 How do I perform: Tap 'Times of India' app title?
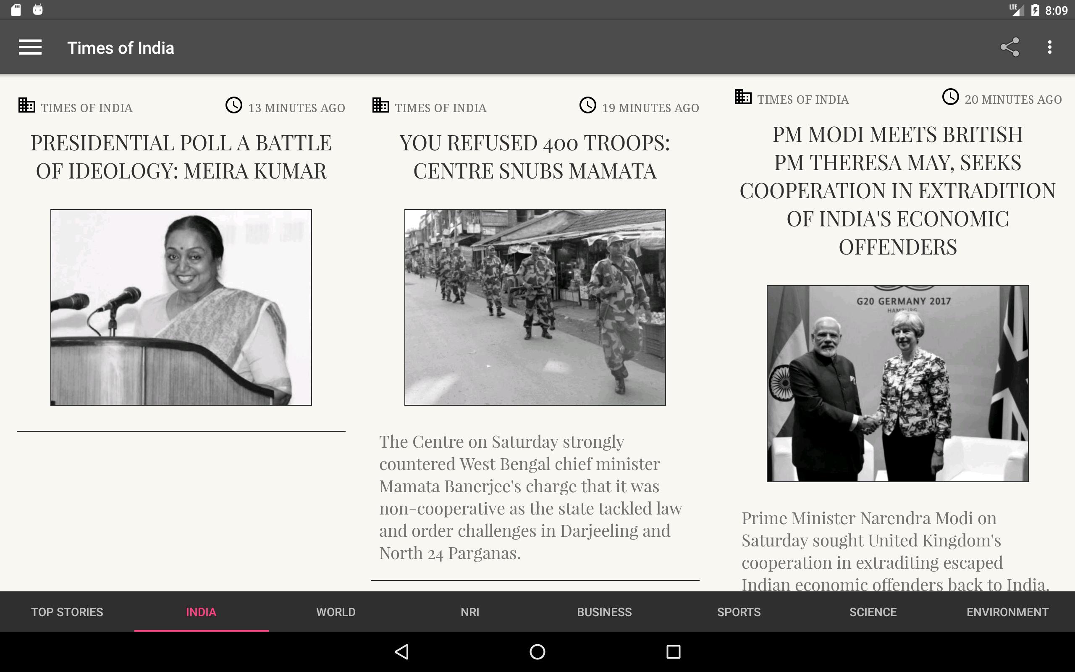click(x=121, y=47)
